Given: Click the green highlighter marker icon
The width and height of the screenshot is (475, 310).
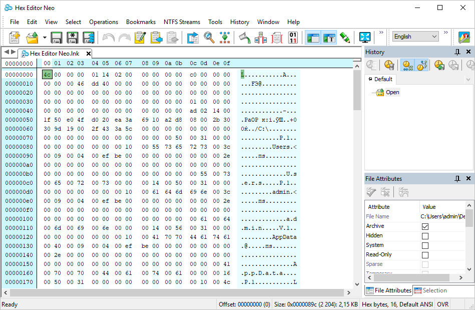Looking at the screenshot, I should (345, 38).
